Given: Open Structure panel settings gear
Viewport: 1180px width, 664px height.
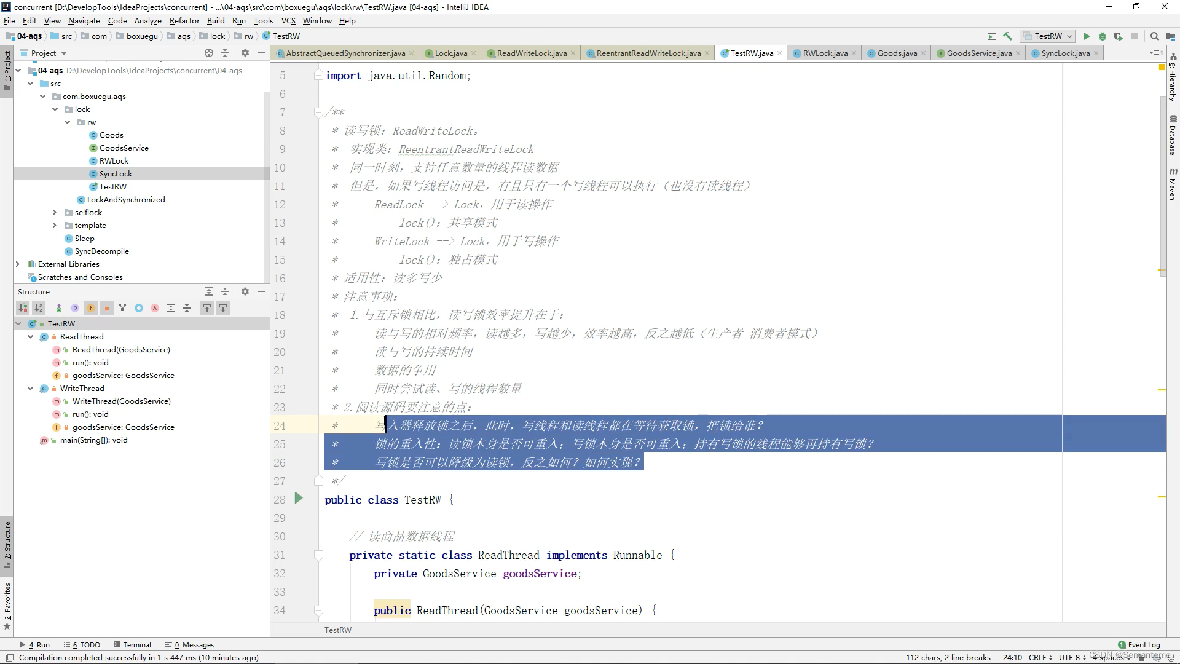Looking at the screenshot, I should (245, 291).
